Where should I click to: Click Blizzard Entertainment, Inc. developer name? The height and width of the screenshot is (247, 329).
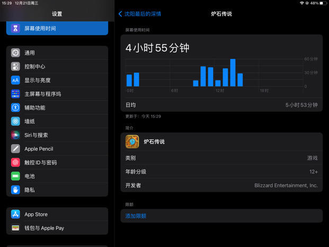(x=286, y=186)
